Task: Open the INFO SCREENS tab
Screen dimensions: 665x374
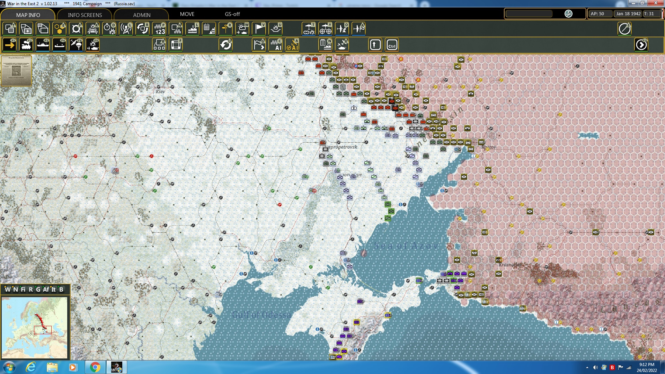Action: click(85, 15)
